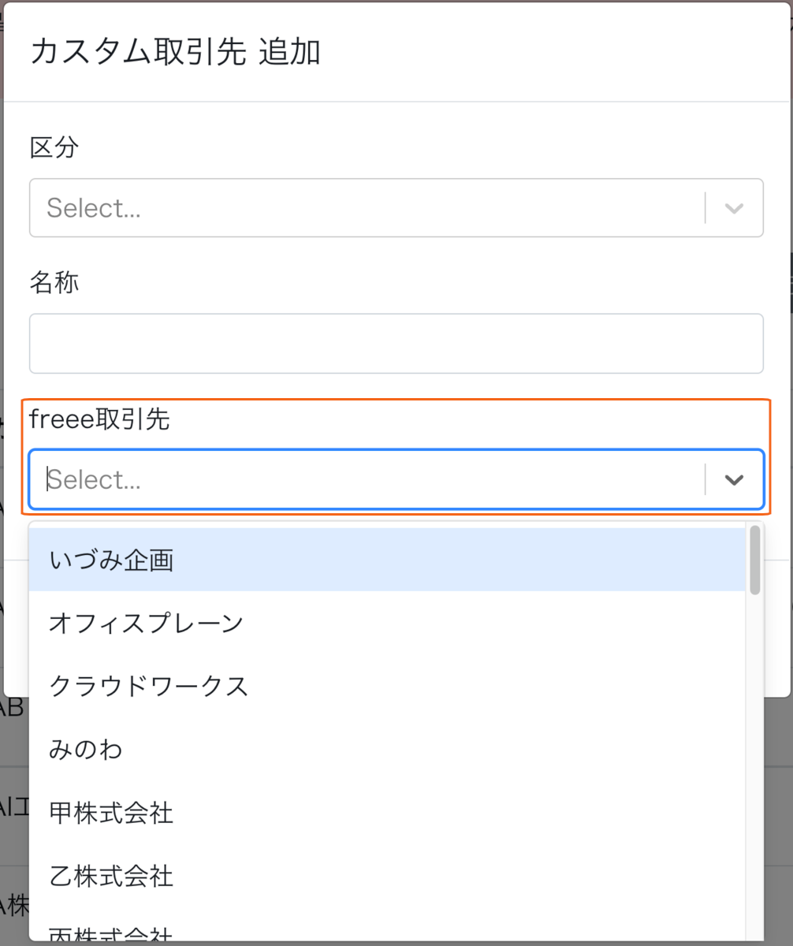The width and height of the screenshot is (793, 946).
Task: Click the dropdown list scrollbar thumb
Action: (x=755, y=560)
